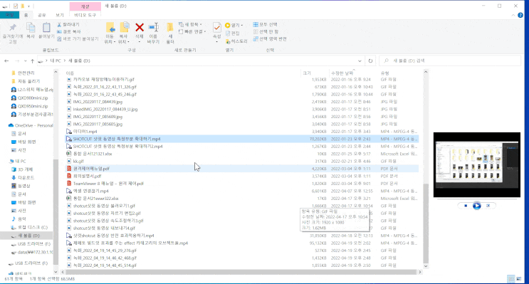Screen dimensions: 529x284
Task: Click Select none (선택 안 함)
Action: pyautogui.click(x=266, y=32)
